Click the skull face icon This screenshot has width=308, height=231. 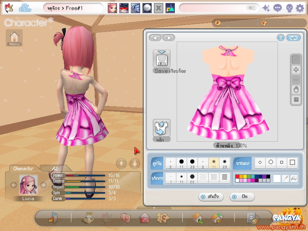tap(289, 8)
